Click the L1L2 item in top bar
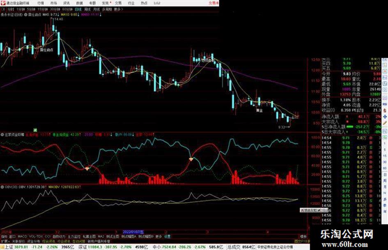 pyautogui.click(x=157, y=3)
